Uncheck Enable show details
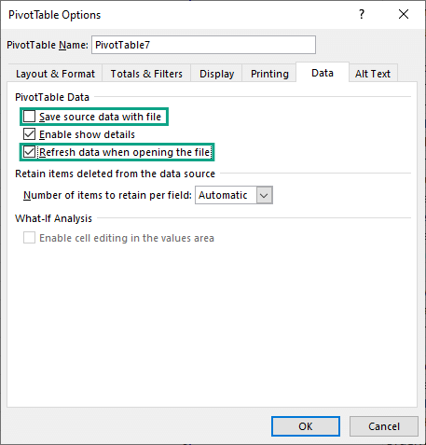The image size is (426, 445). point(30,134)
